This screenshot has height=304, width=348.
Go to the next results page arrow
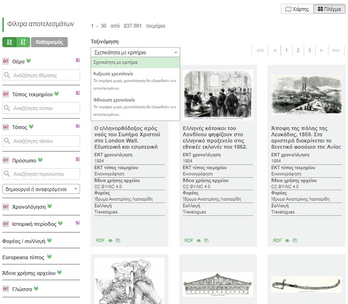tap(322, 51)
